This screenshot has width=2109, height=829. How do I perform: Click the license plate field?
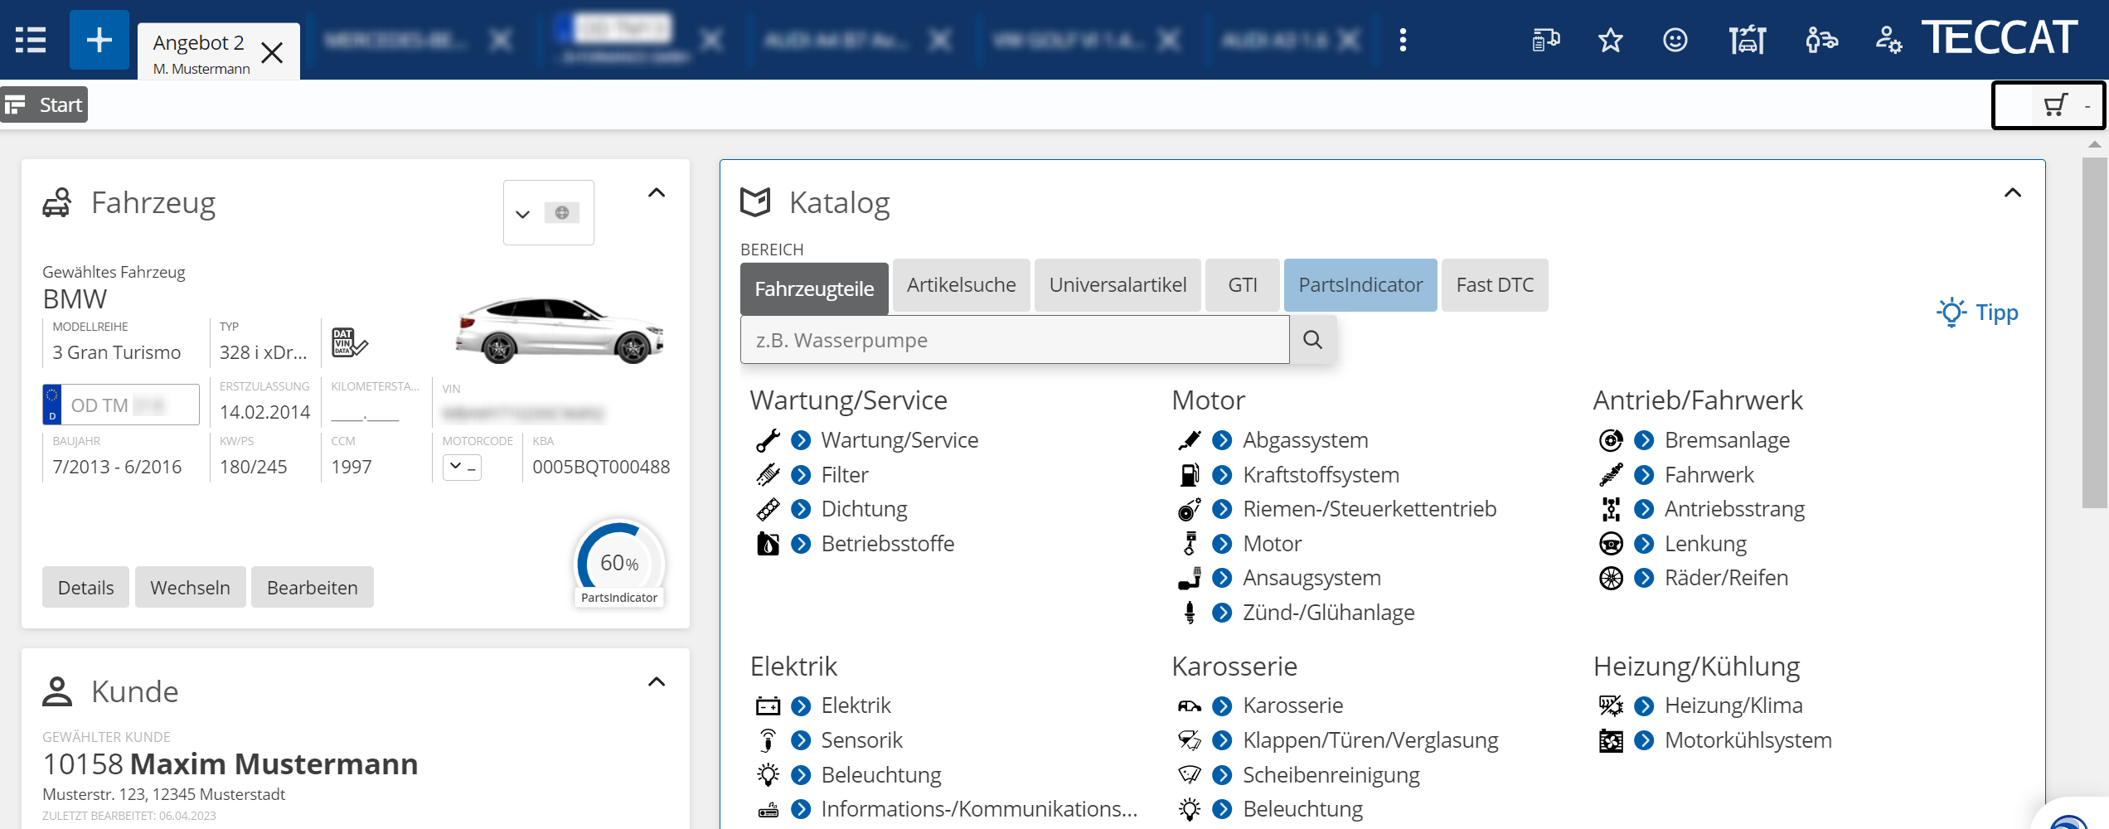121,405
